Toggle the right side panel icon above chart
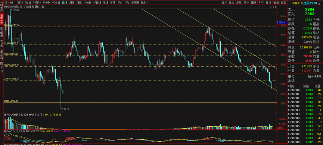323x145 pixels. coord(275,7)
